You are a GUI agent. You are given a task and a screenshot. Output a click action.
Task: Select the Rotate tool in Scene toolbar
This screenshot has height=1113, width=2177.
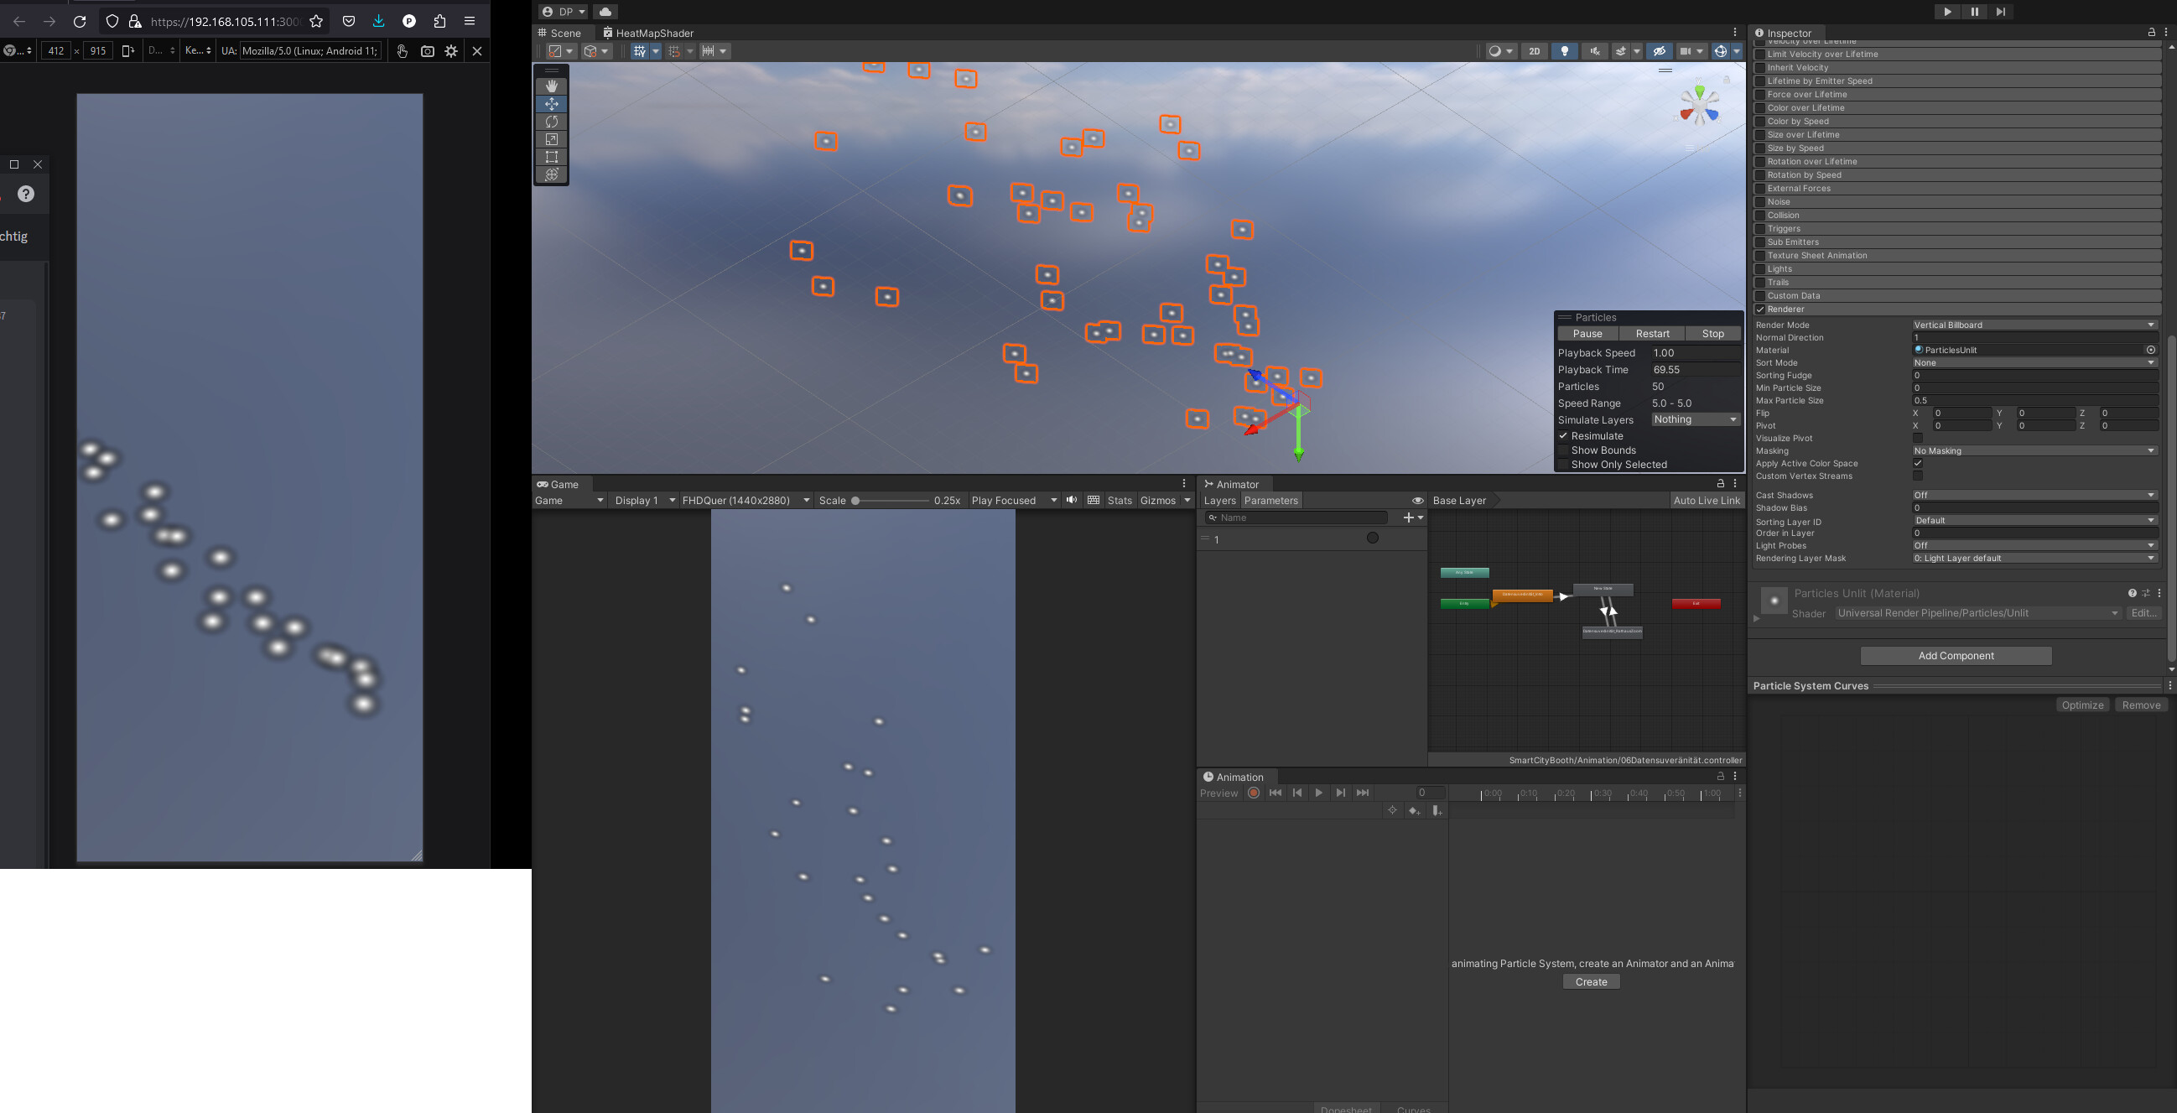tap(551, 122)
